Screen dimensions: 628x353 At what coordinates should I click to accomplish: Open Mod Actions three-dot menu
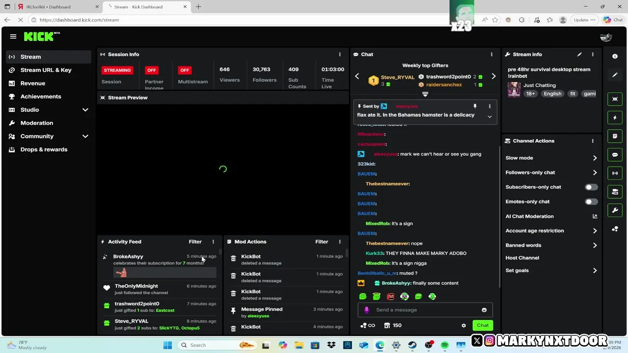coord(340,242)
